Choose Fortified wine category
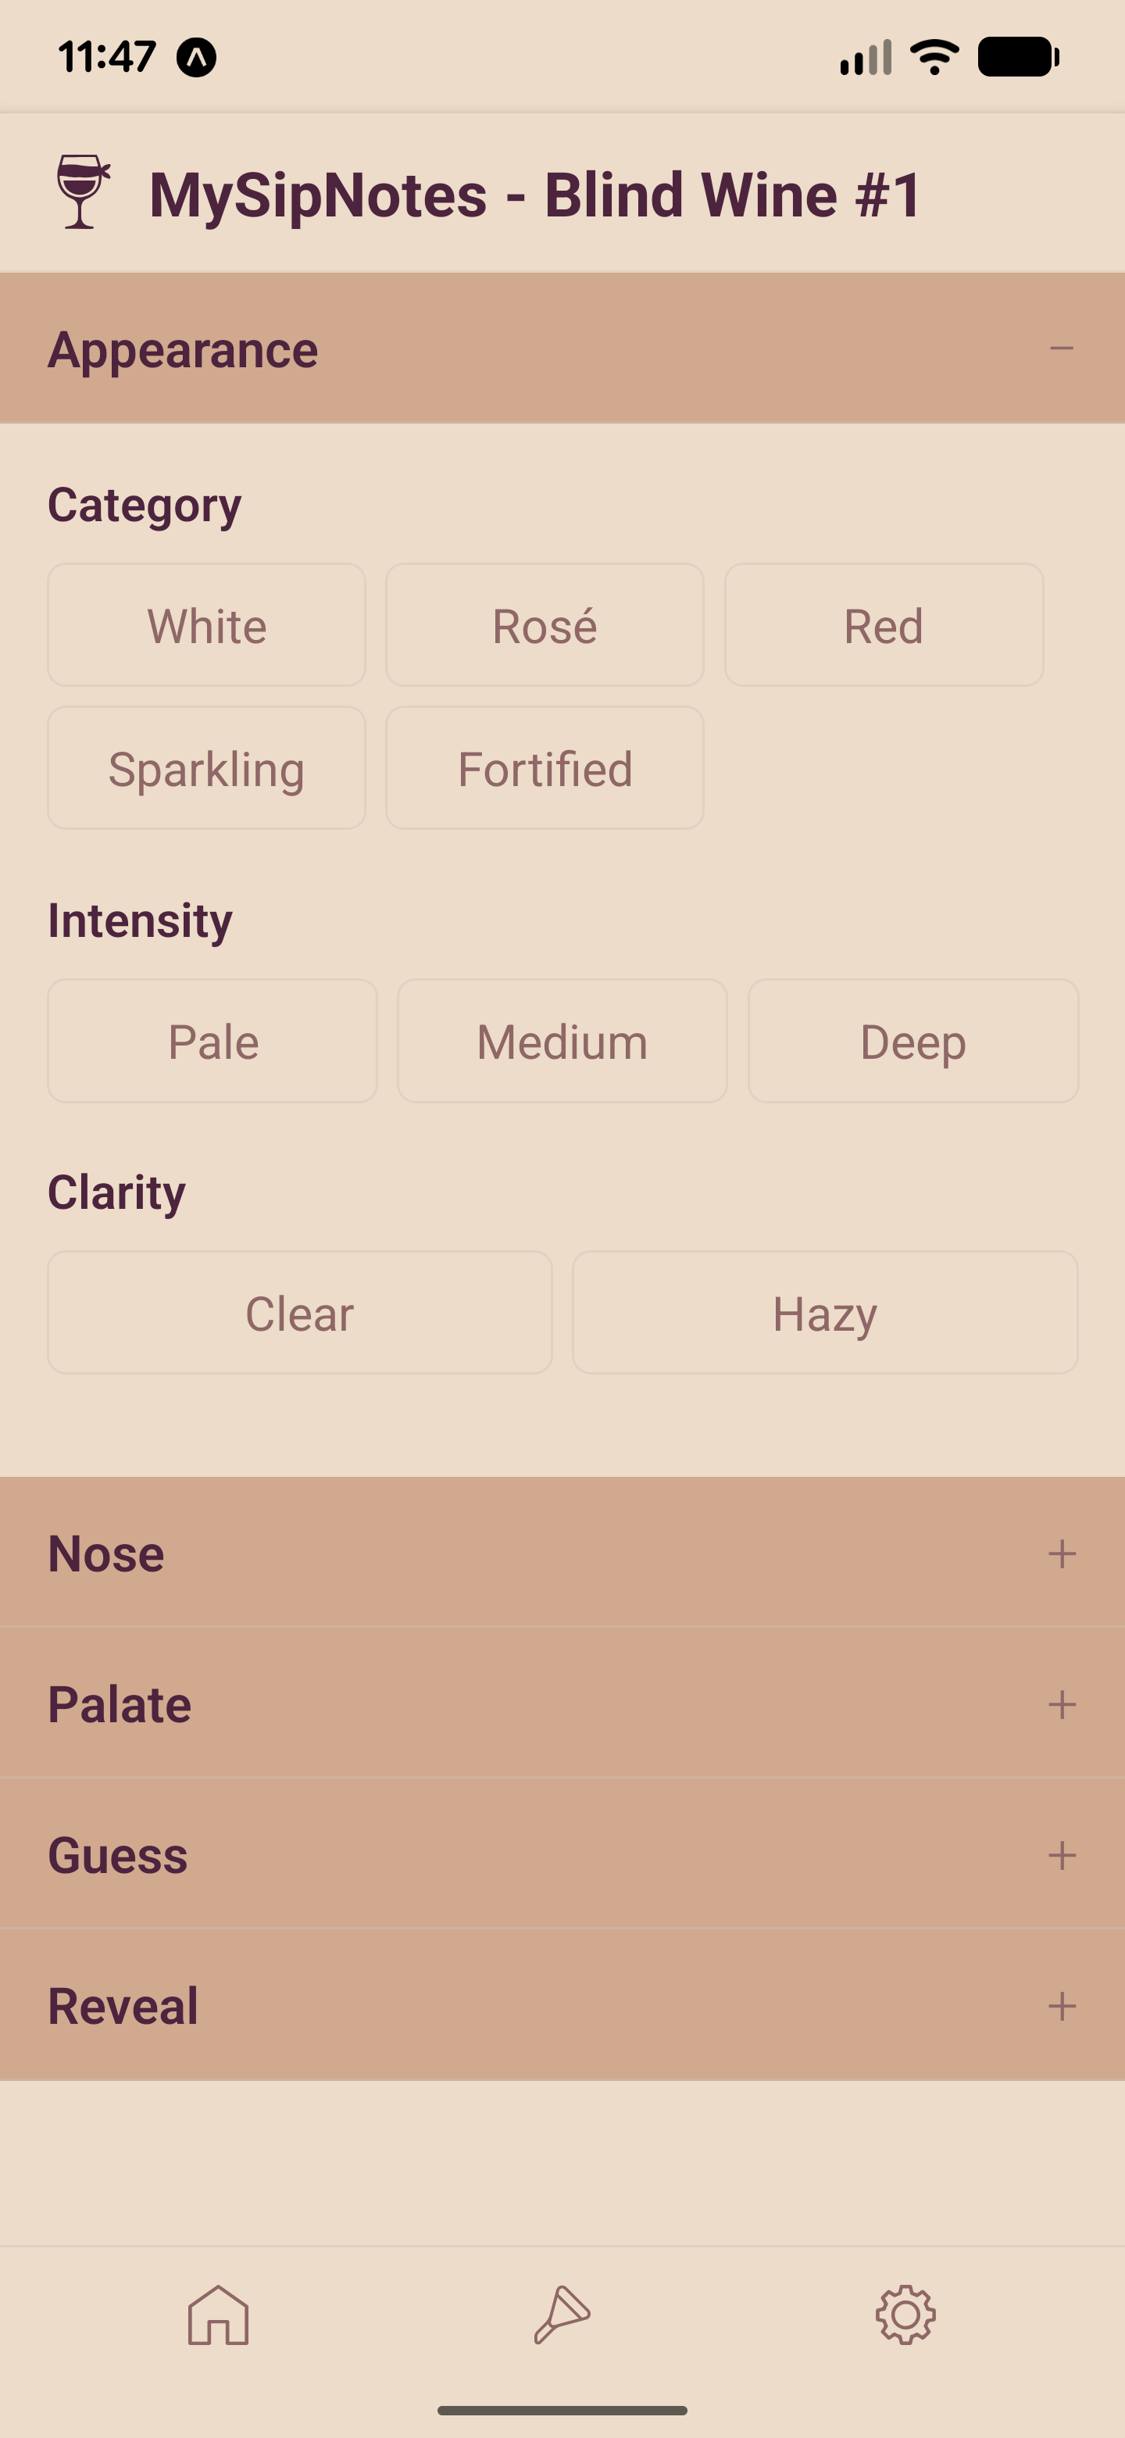This screenshot has height=2438, width=1125. coord(544,768)
